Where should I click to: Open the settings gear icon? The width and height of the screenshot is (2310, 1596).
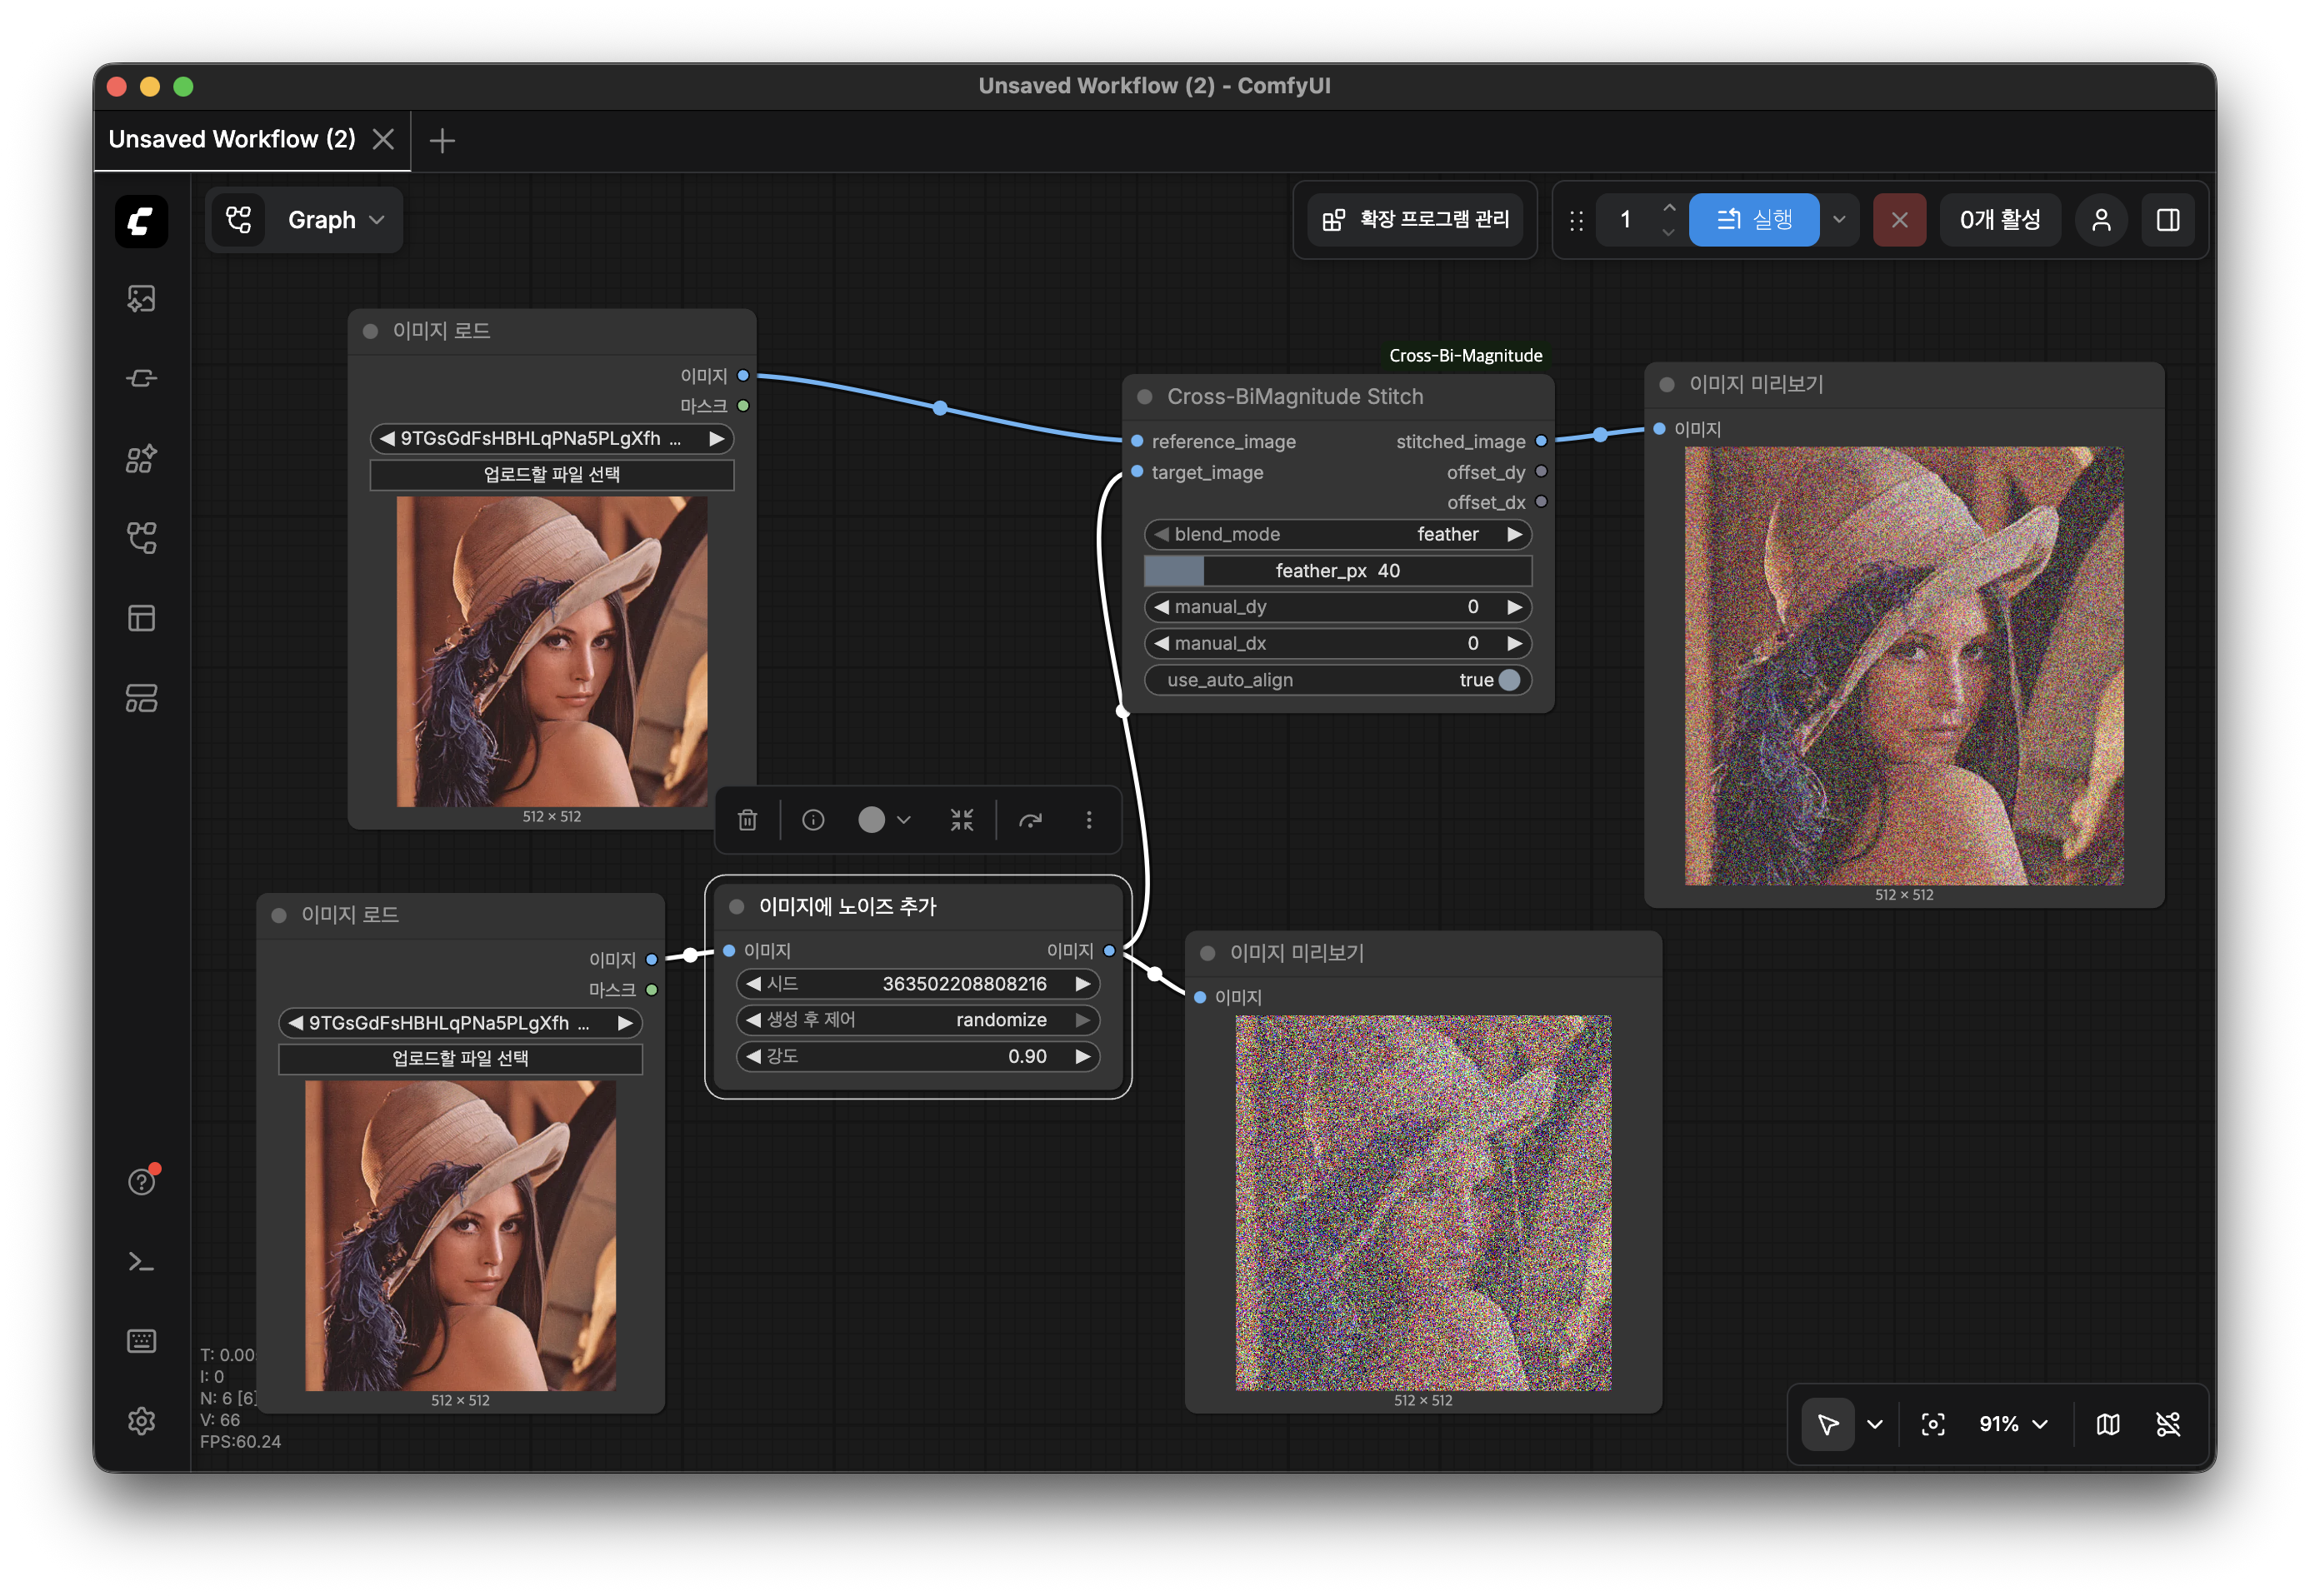(141, 1421)
